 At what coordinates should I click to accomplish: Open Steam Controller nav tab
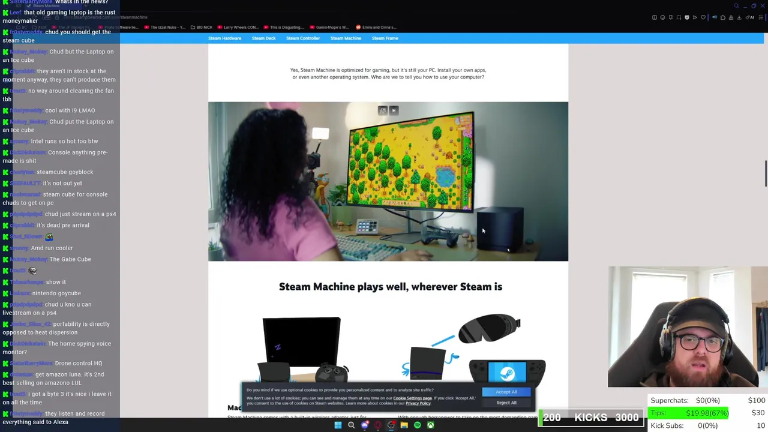(x=303, y=38)
